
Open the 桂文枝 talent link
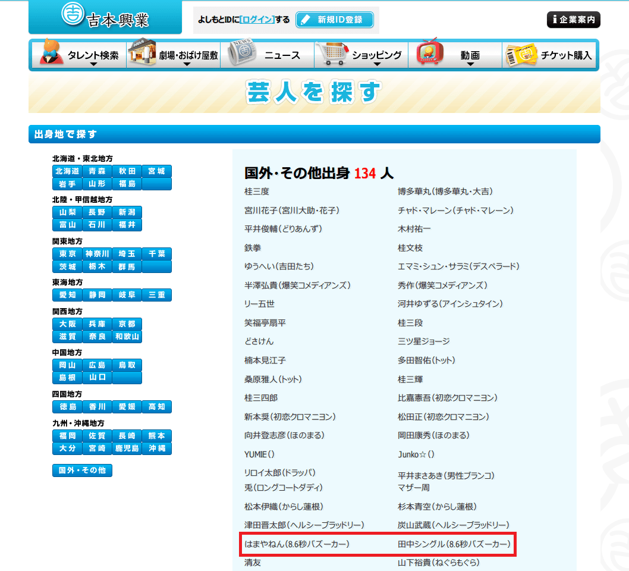(x=410, y=248)
